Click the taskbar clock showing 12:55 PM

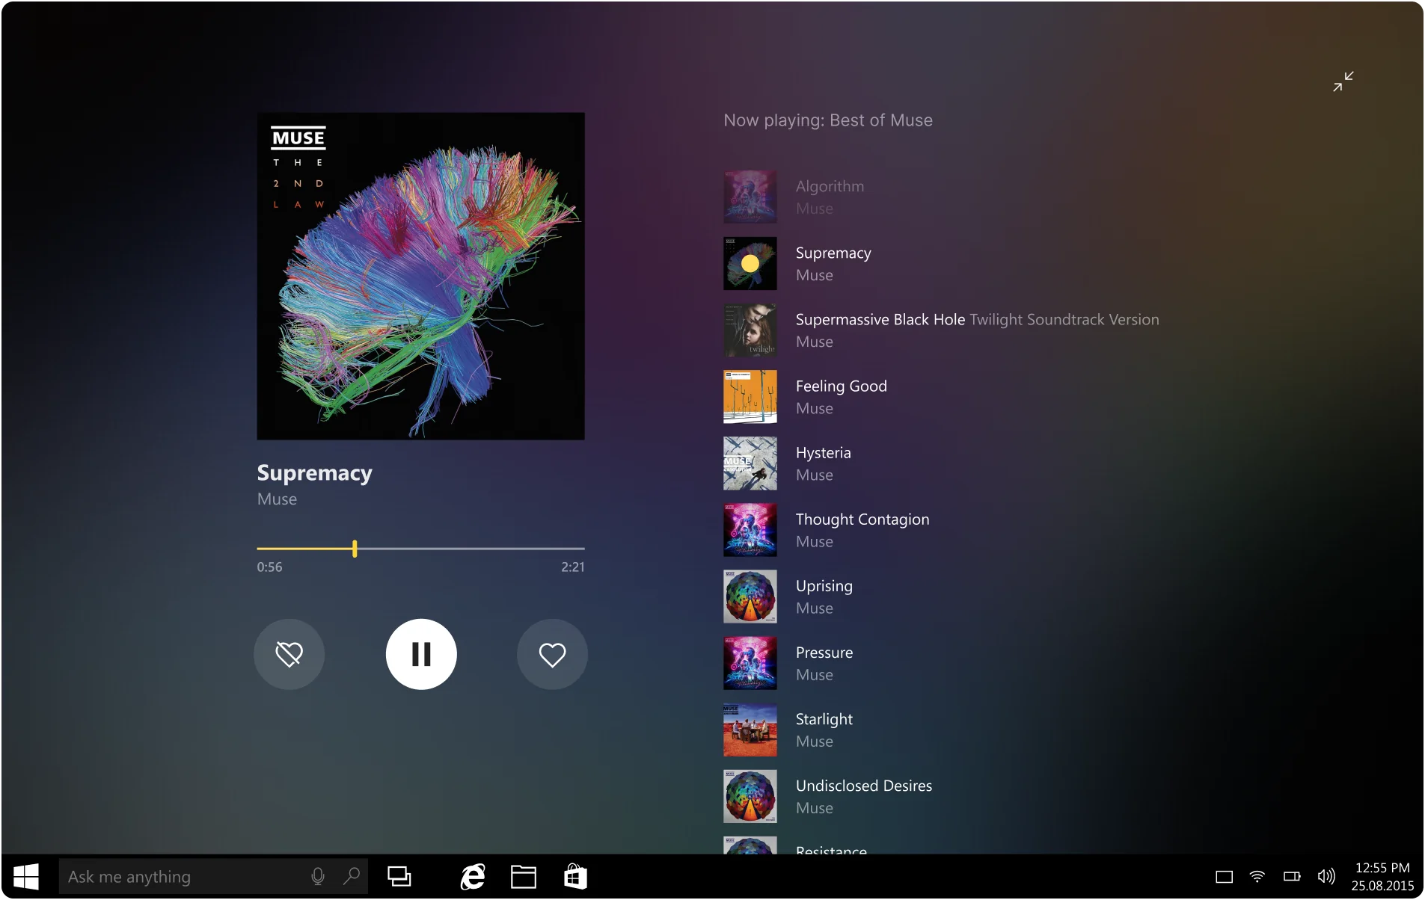[x=1382, y=876]
